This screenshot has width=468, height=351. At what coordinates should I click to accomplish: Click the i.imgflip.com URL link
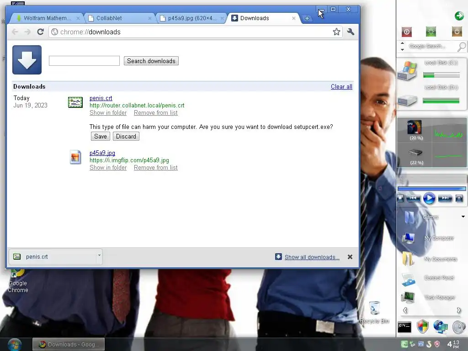click(129, 160)
